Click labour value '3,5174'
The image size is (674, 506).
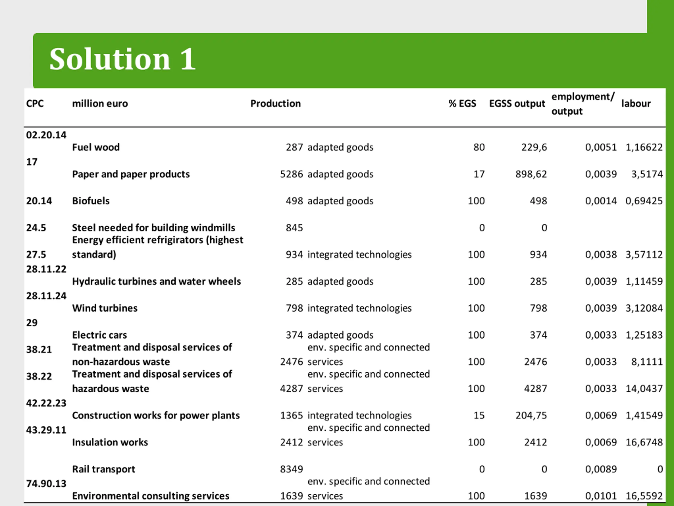click(647, 174)
